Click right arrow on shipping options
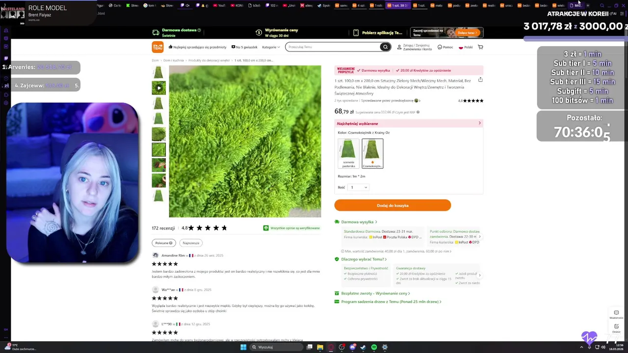The image size is (628, 353). 480,237
